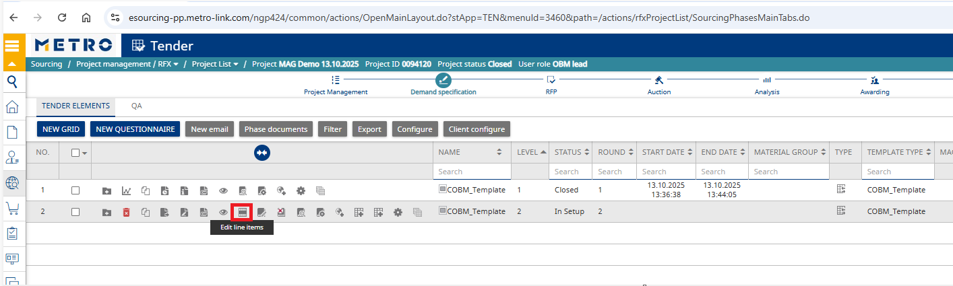Click the add-folder icon in row 2
953x286 pixels.
pos(106,212)
